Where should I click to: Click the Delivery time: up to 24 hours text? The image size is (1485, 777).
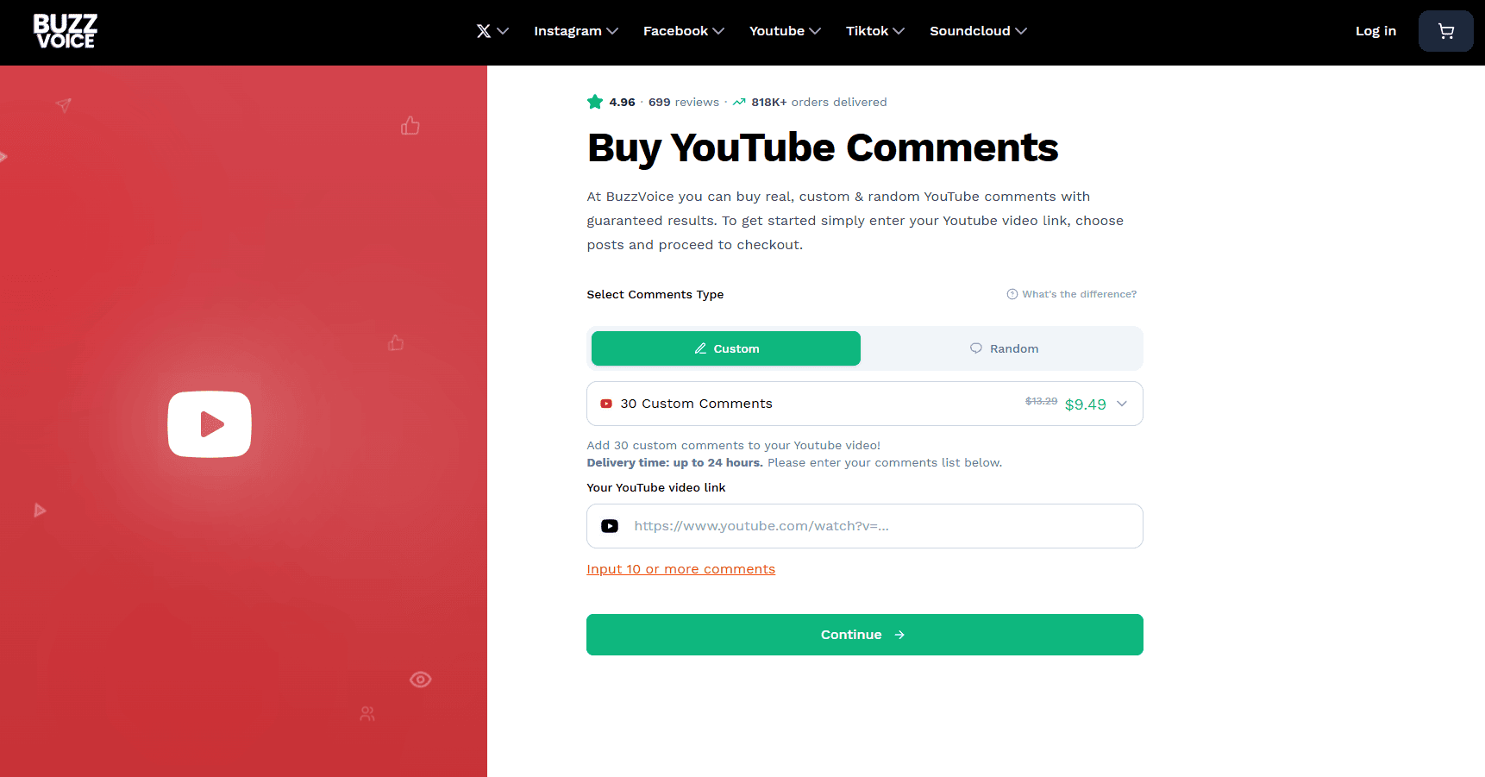point(674,462)
